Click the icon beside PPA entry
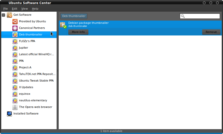 pos(15,61)
